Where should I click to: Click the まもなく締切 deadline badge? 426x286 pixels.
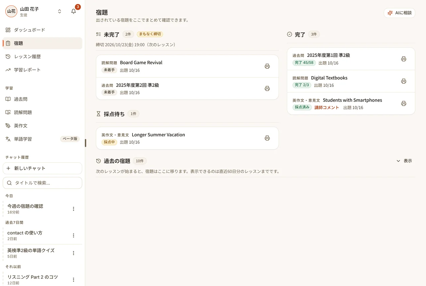pos(150,34)
